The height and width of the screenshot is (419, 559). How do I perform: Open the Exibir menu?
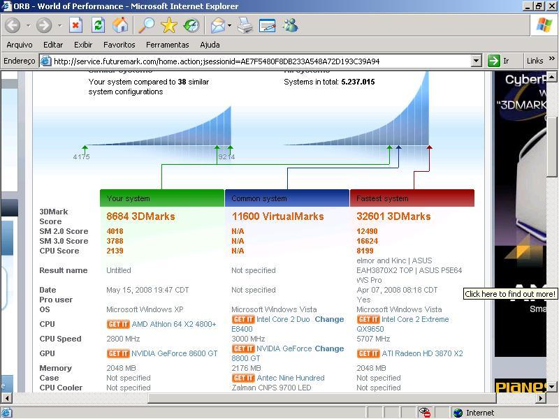pos(83,45)
